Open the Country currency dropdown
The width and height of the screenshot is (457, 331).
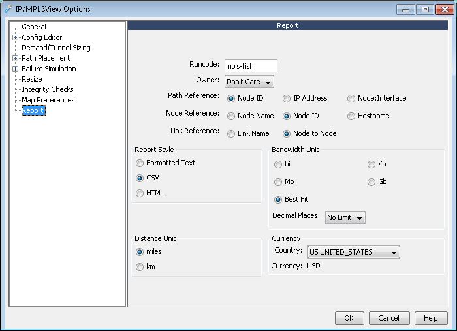[353, 252]
